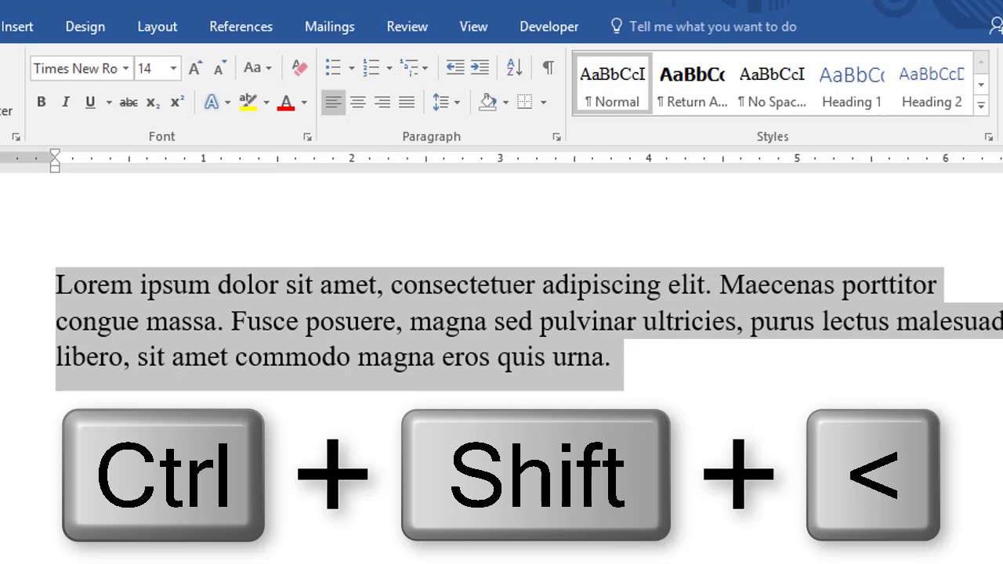This screenshot has width=1003, height=564.
Task: Open the font size dropdown
Action: pos(173,68)
